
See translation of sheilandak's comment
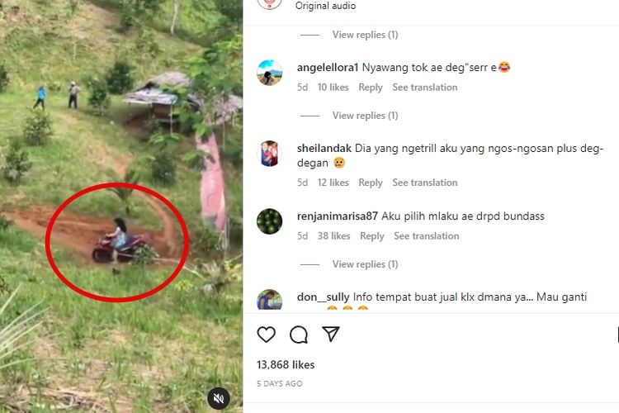click(425, 183)
